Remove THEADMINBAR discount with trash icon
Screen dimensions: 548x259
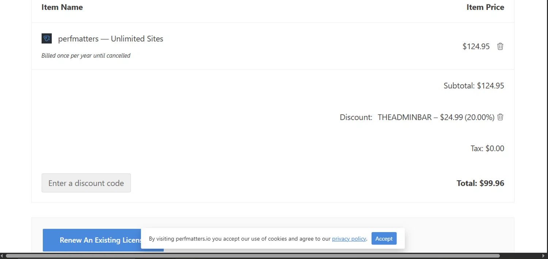point(501,117)
